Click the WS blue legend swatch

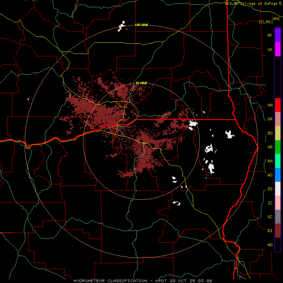[x=278, y=175]
